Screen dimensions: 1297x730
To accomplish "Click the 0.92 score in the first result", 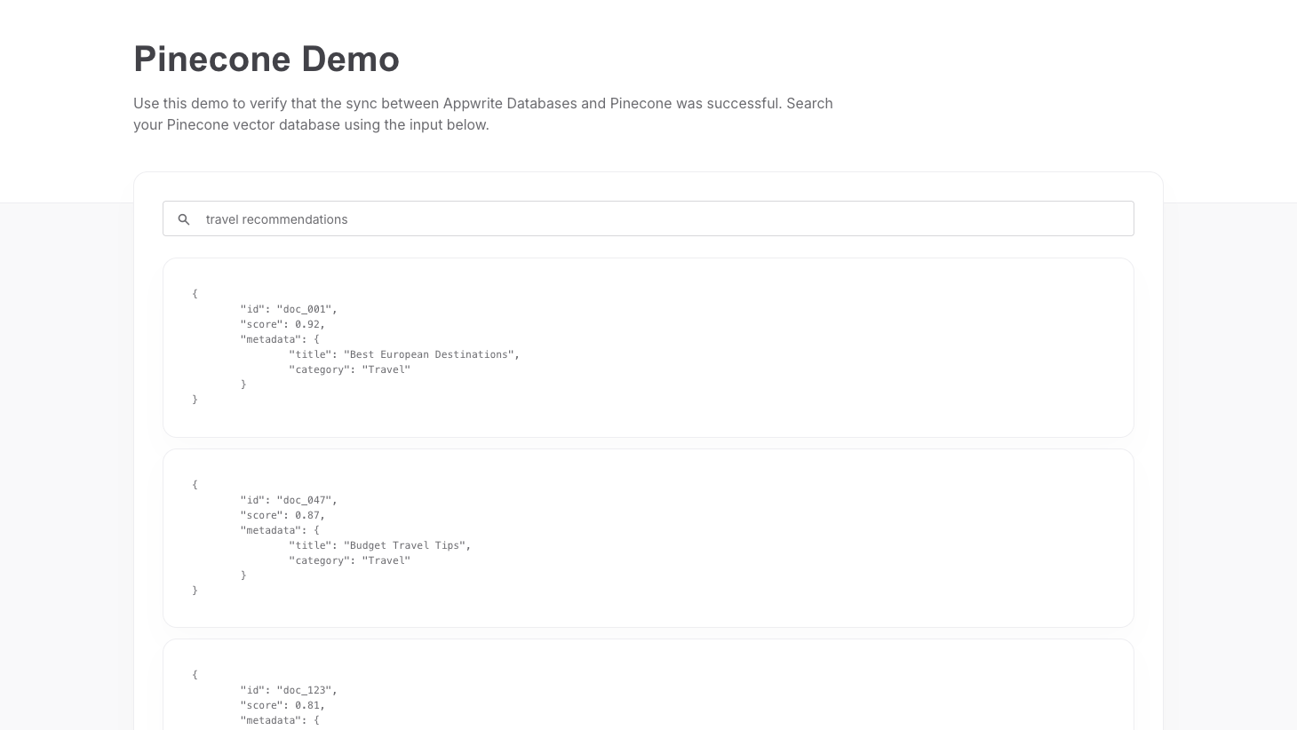I will pyautogui.click(x=307, y=324).
